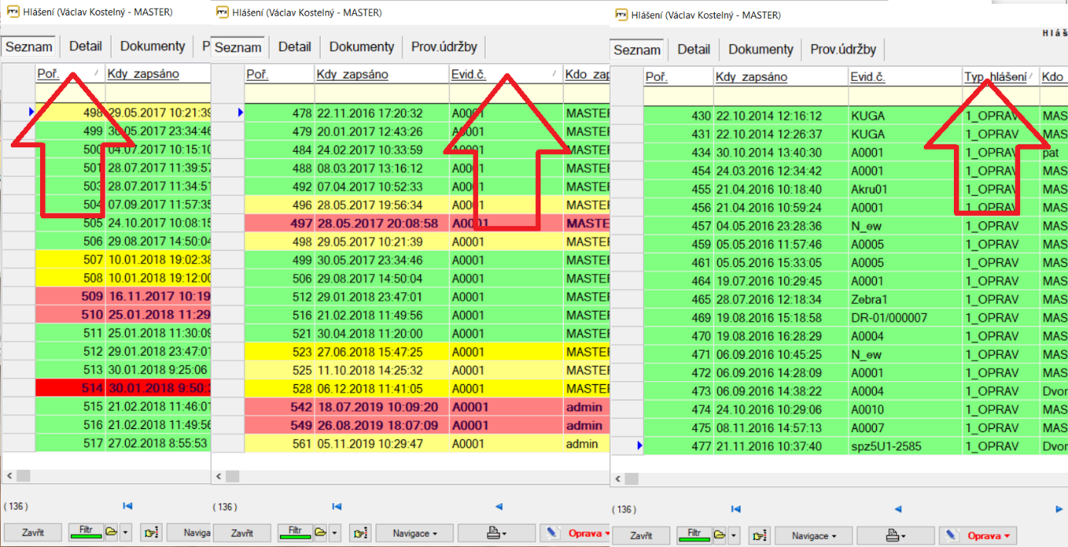
Task: Sort by the Typ hlášení column header
Action: click(996, 77)
